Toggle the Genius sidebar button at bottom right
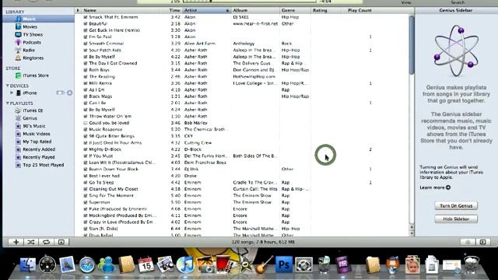Screen dimensions: 498x280 482,242
